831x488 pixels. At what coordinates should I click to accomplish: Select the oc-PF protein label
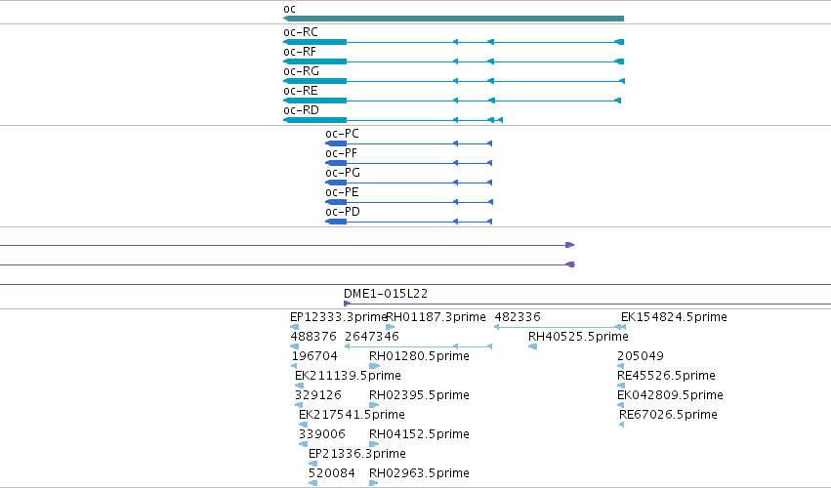point(342,153)
